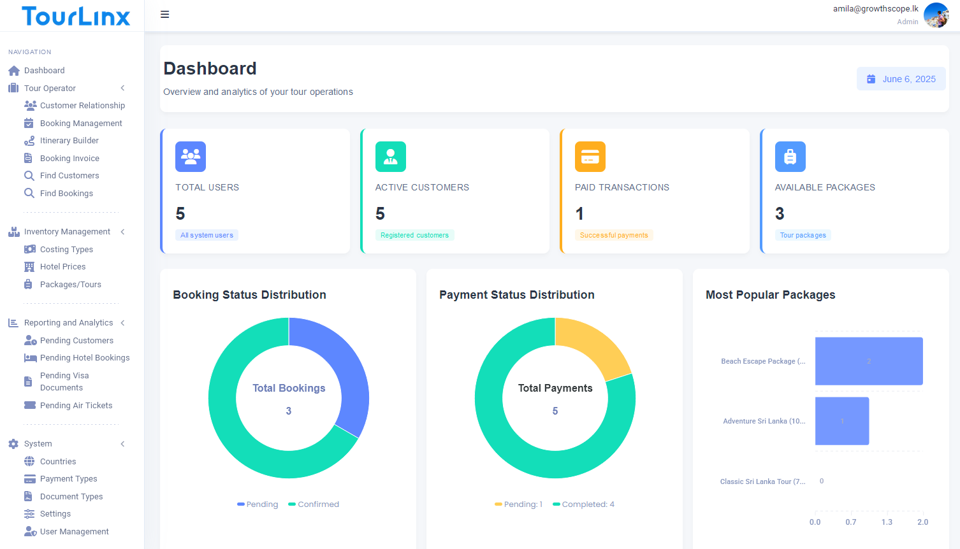Viewport: 960px width, 549px height.
Task: Click the hamburger menu icon
Action: (164, 15)
